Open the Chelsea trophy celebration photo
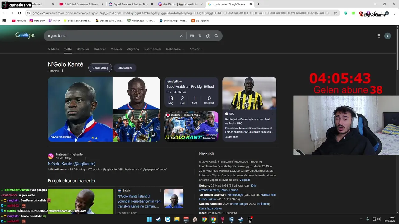399x224 pixels. 137,125
